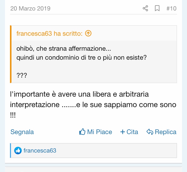The image size is (187, 172).
Task: Click the share icon for post #10
Action: pos(145,8)
